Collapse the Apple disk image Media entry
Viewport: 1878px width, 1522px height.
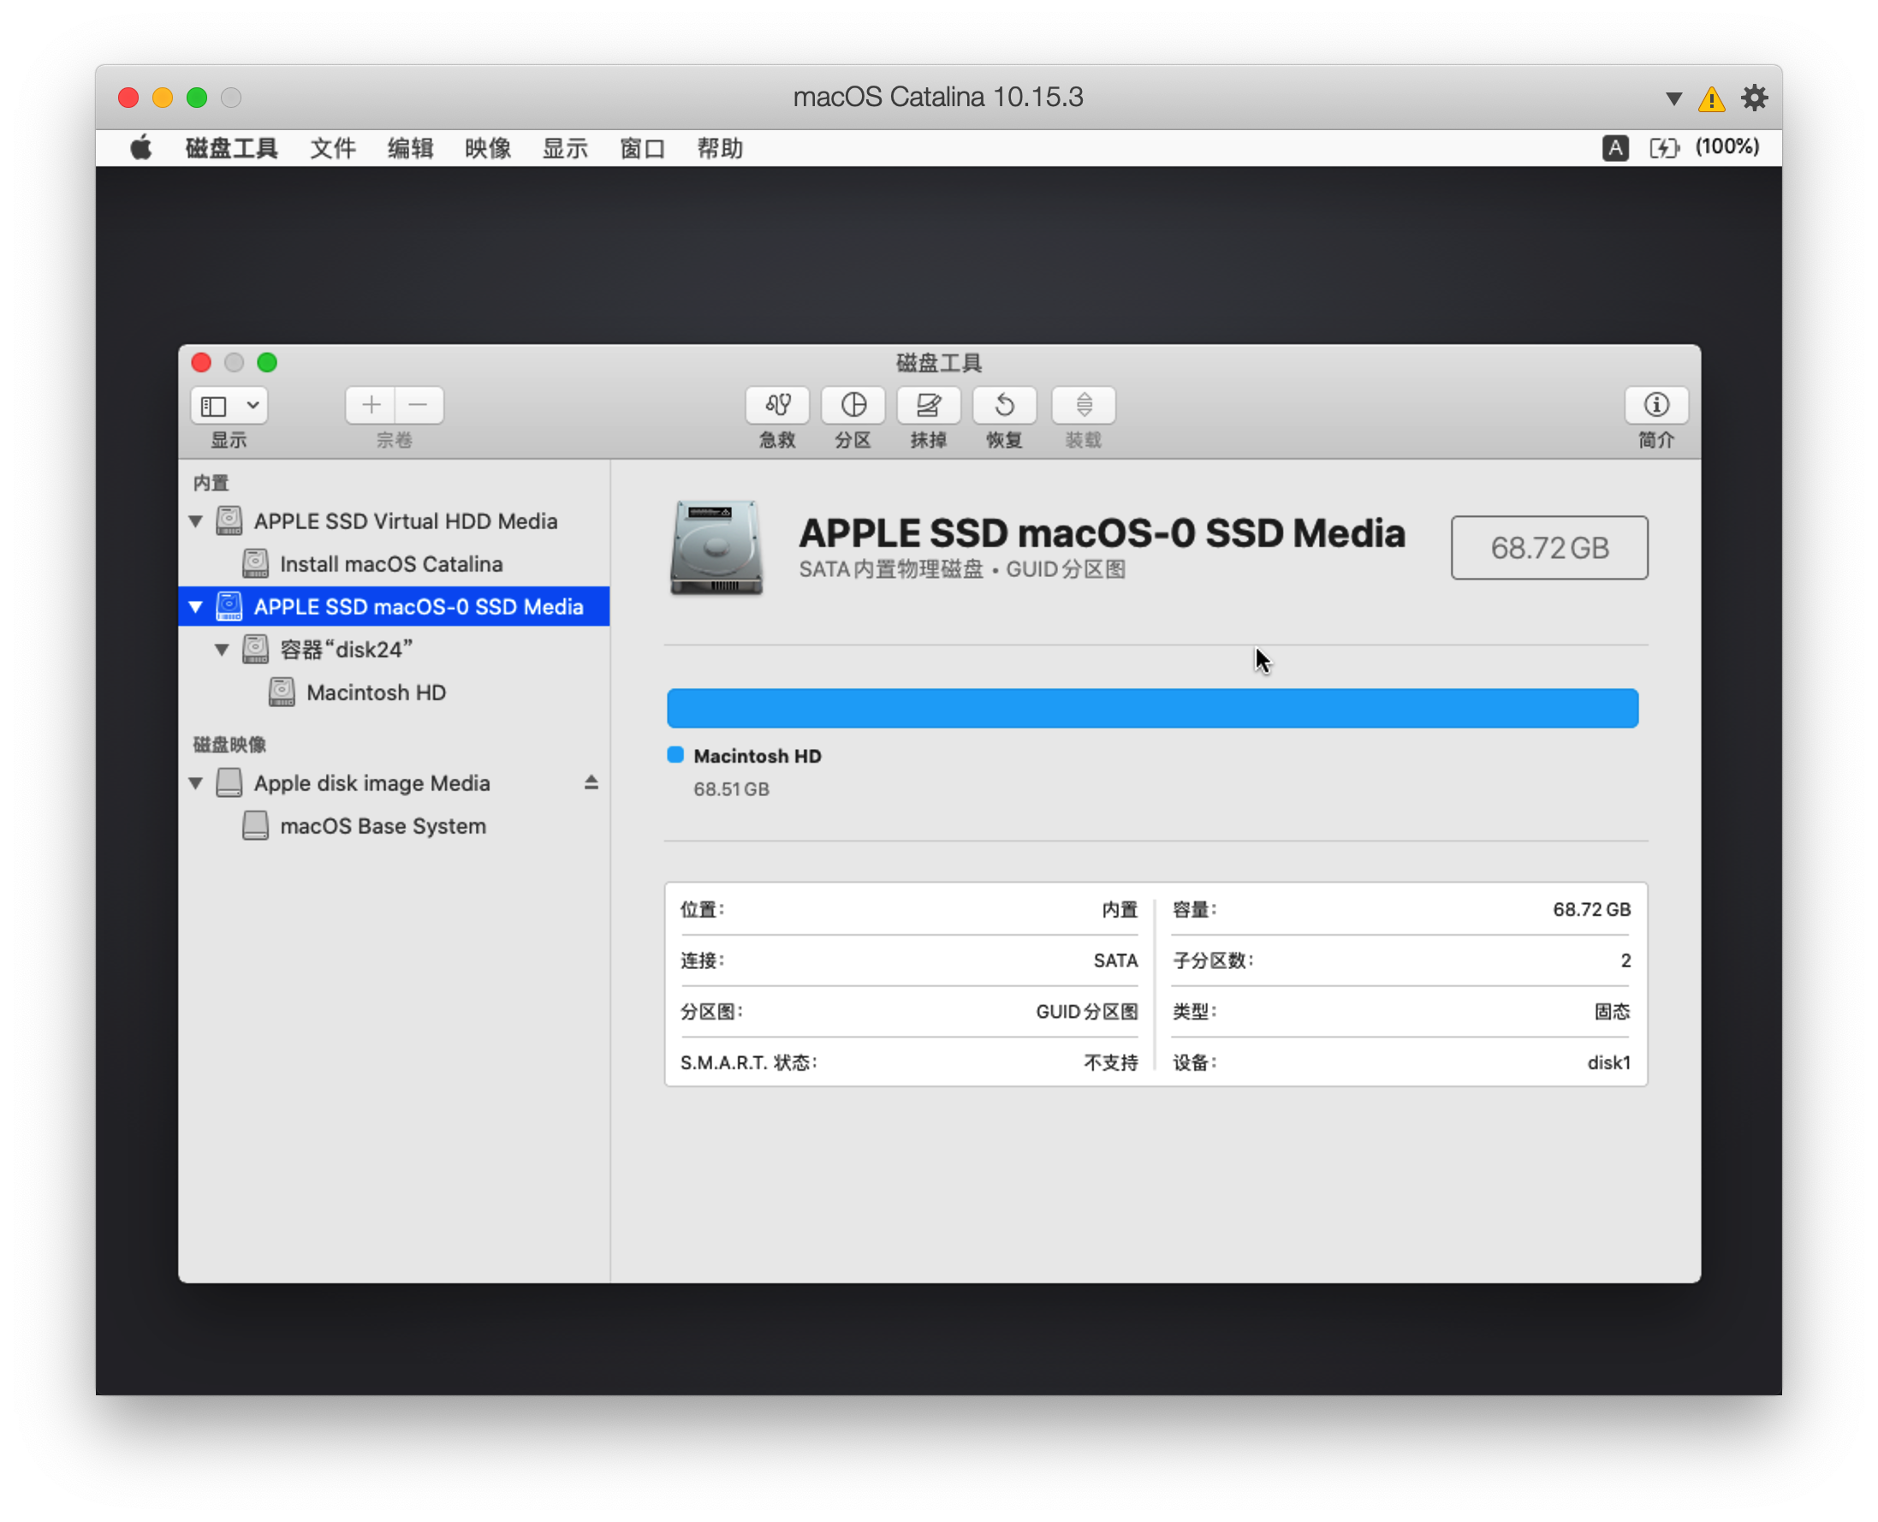(195, 783)
